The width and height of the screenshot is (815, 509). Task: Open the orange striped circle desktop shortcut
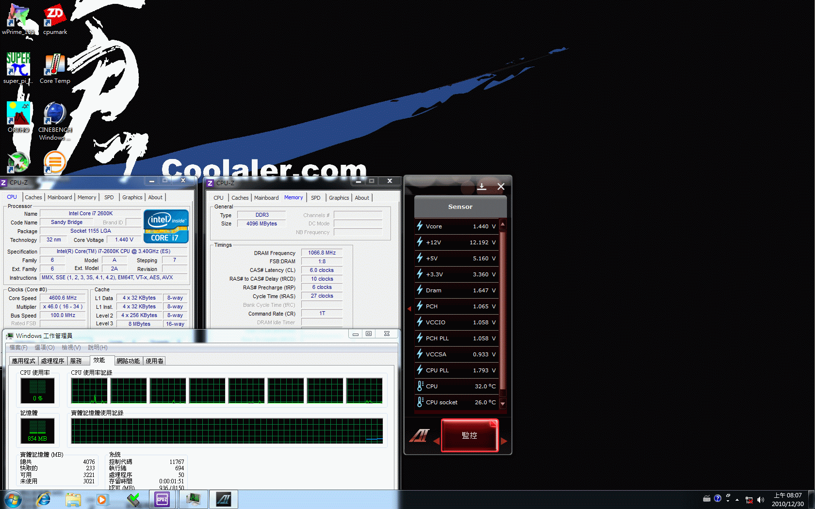coord(55,162)
